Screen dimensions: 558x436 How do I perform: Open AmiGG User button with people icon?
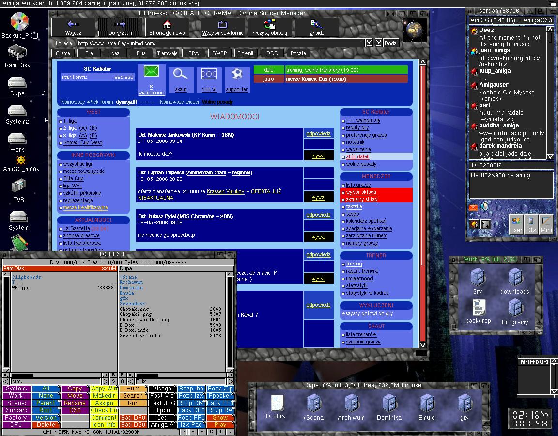[x=516, y=224]
